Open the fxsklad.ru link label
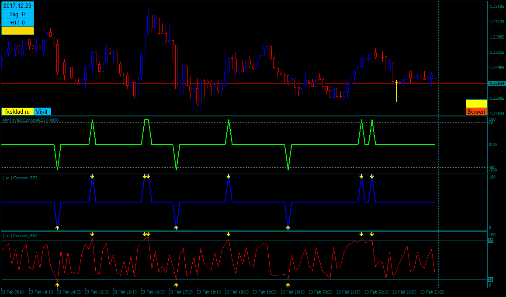 click(x=17, y=112)
